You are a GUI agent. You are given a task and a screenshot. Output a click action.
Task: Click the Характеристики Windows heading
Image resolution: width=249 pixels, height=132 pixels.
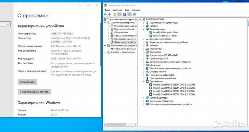pyautogui.click(x=39, y=102)
